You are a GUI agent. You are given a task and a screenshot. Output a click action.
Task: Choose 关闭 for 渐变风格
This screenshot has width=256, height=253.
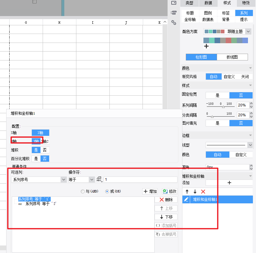[x=245, y=77]
